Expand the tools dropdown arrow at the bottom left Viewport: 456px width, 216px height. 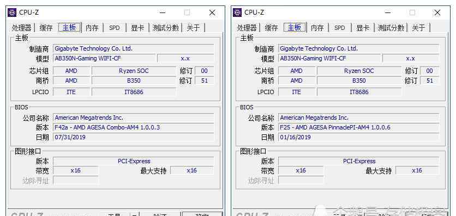[x=134, y=214]
